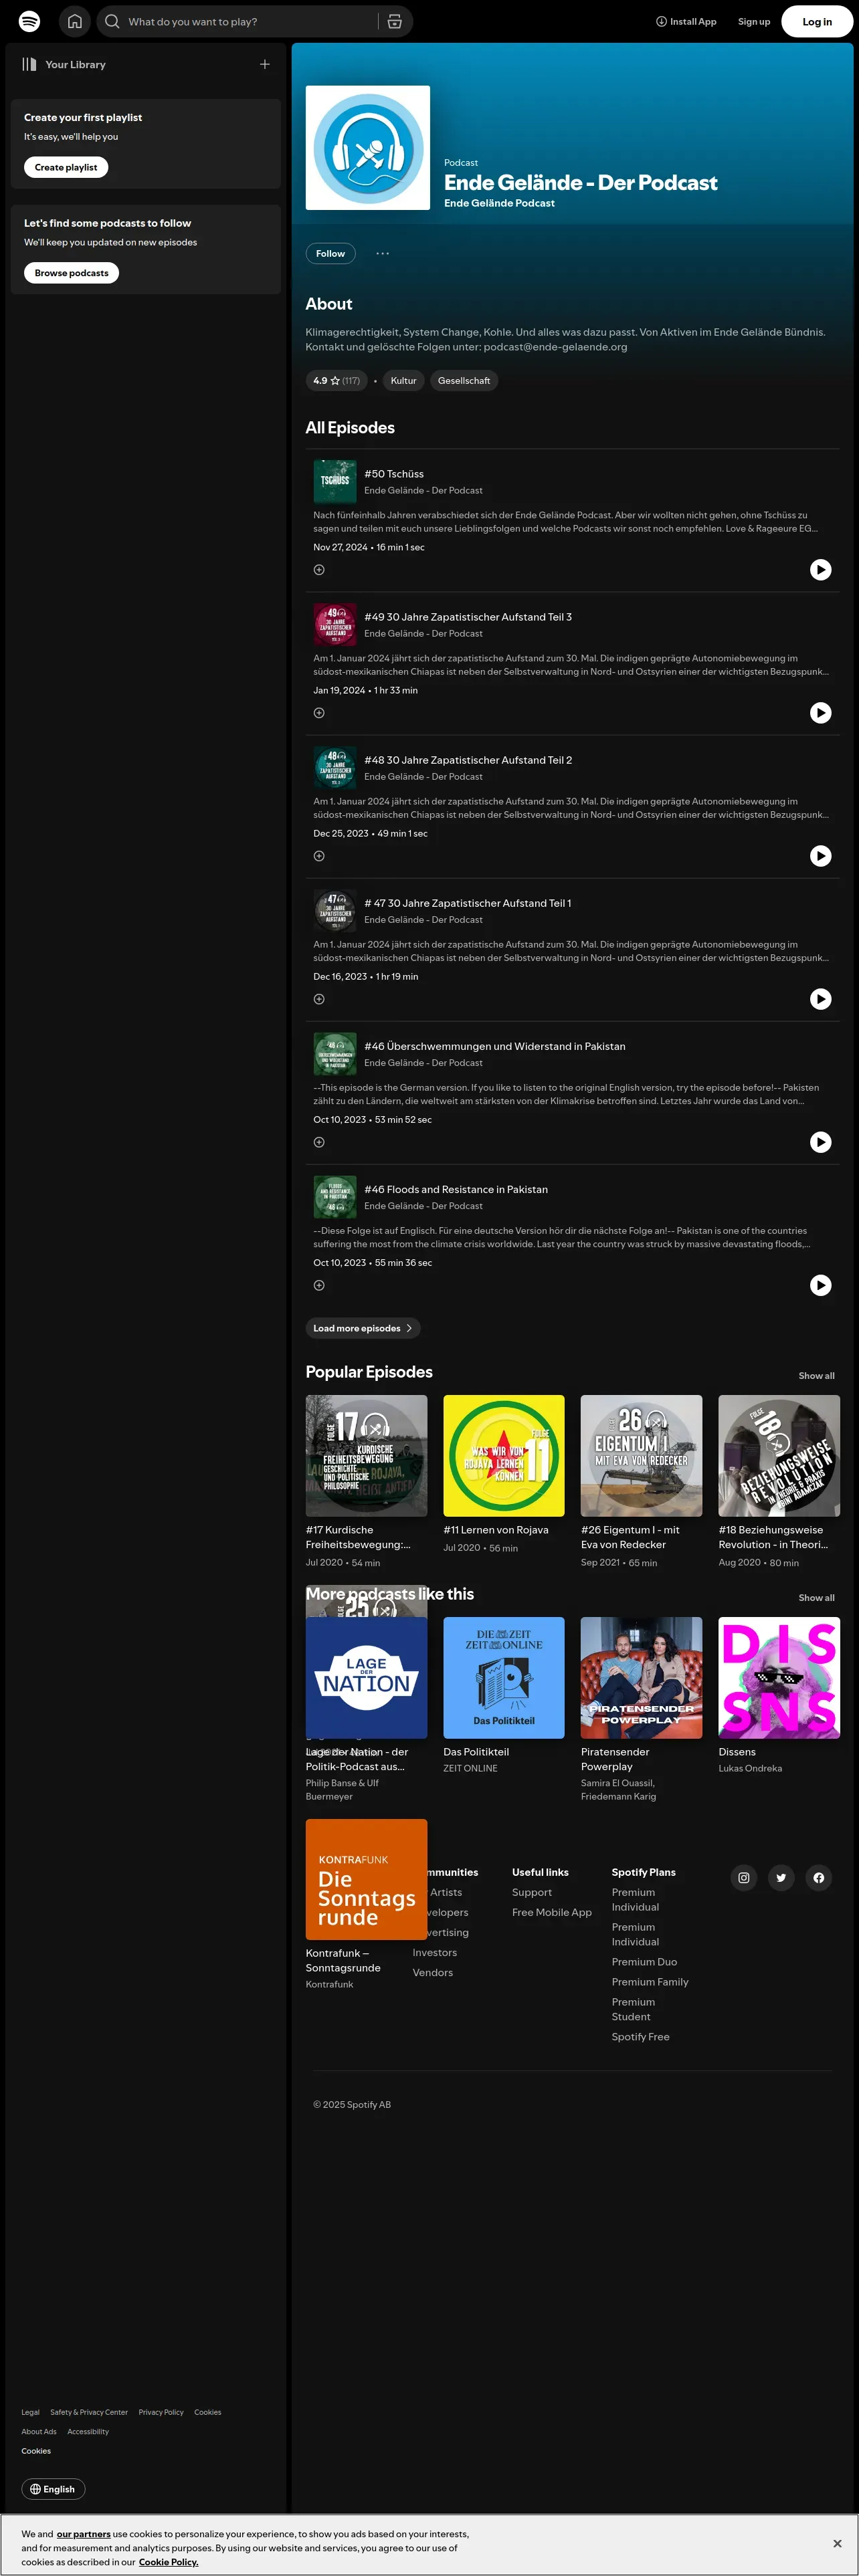The image size is (859, 2576).
Task: Play # 47 30 Jahre Zapatistischer Aufstand Teil 1
Action: click(x=821, y=999)
